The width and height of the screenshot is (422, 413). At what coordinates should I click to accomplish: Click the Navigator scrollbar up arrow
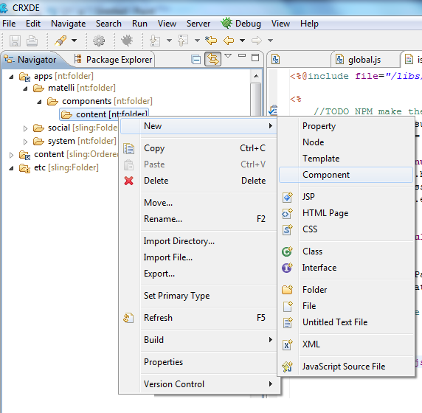pos(256,76)
